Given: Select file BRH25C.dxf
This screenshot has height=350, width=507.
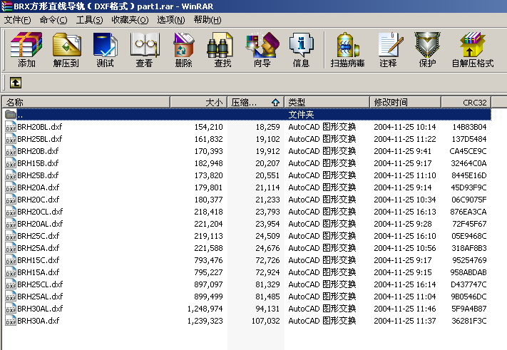Looking at the screenshot, I should [x=39, y=236].
